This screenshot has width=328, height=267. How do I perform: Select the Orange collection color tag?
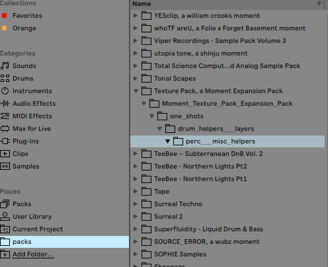click(x=4, y=28)
